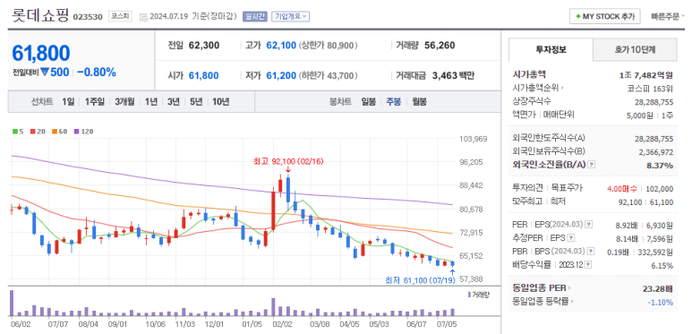The image size is (692, 334).
Task: Open the 빠른주문 dropdown
Action: pos(667,17)
